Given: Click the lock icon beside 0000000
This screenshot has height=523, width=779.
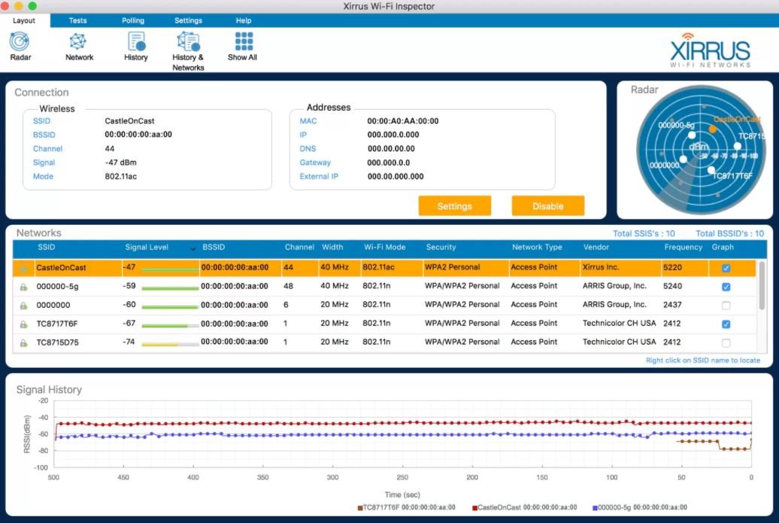Looking at the screenshot, I should click(23, 306).
